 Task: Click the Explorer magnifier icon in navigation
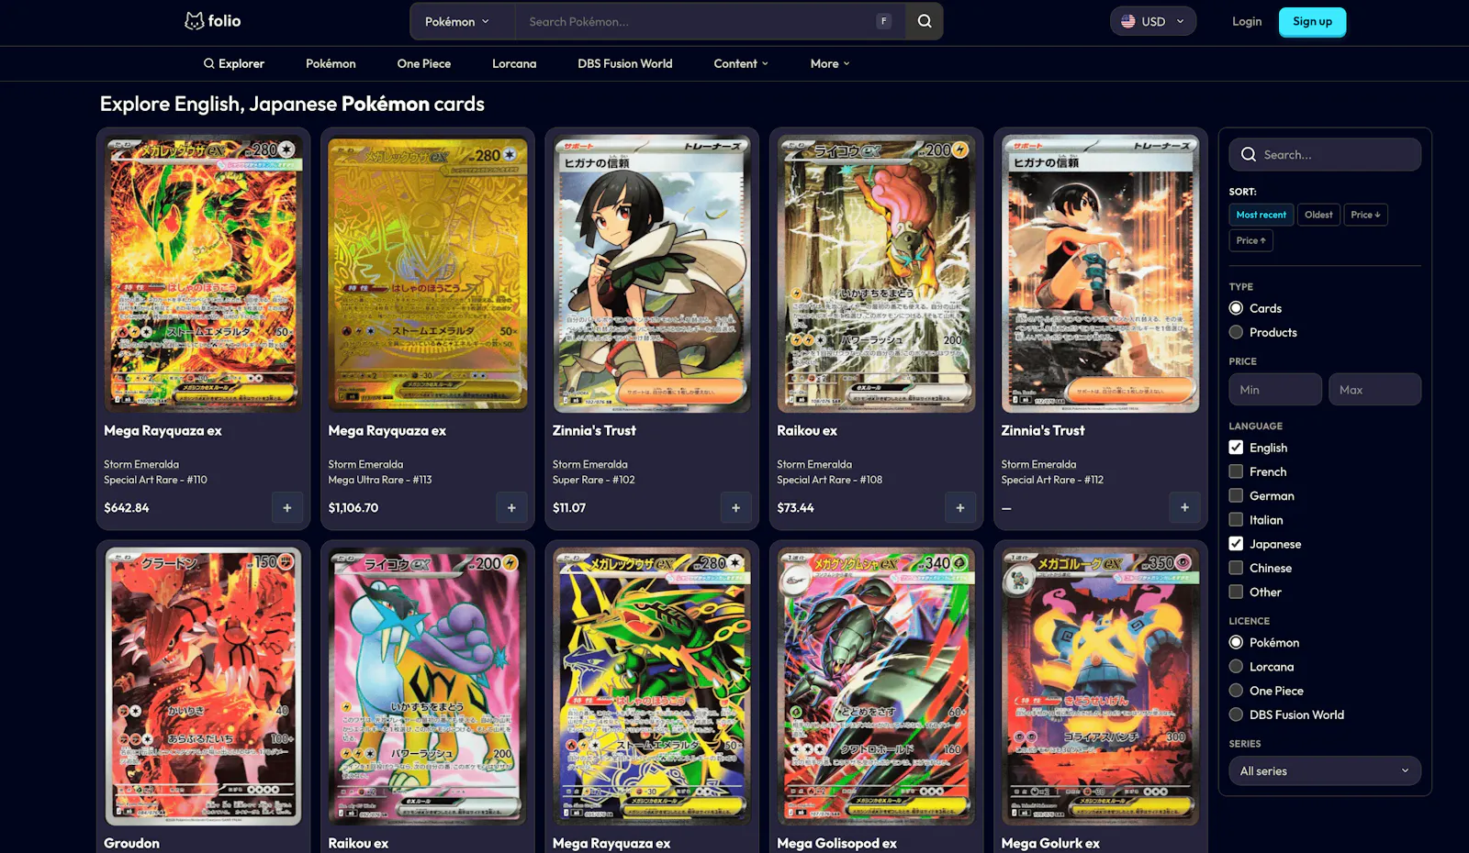[x=209, y=63]
